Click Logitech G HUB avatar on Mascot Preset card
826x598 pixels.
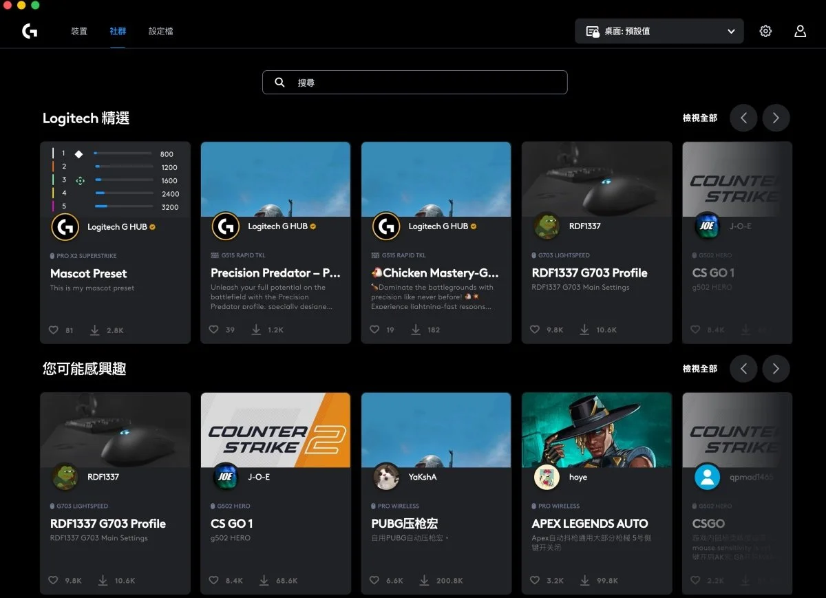tap(65, 226)
